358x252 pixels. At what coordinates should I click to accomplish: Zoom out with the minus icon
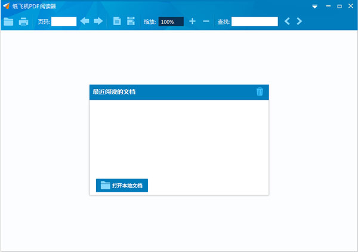(x=206, y=21)
